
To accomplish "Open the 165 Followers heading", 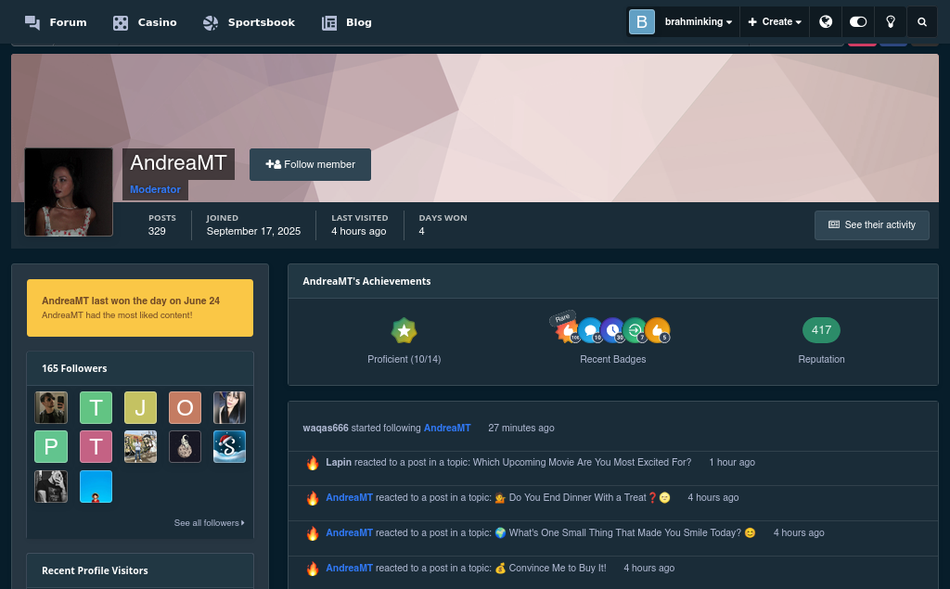I will [74, 368].
